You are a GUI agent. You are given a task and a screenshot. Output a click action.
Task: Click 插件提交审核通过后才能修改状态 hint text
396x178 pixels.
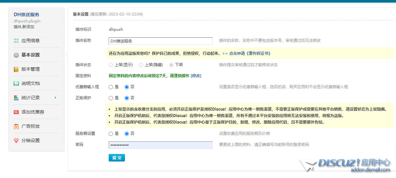coord(248,65)
